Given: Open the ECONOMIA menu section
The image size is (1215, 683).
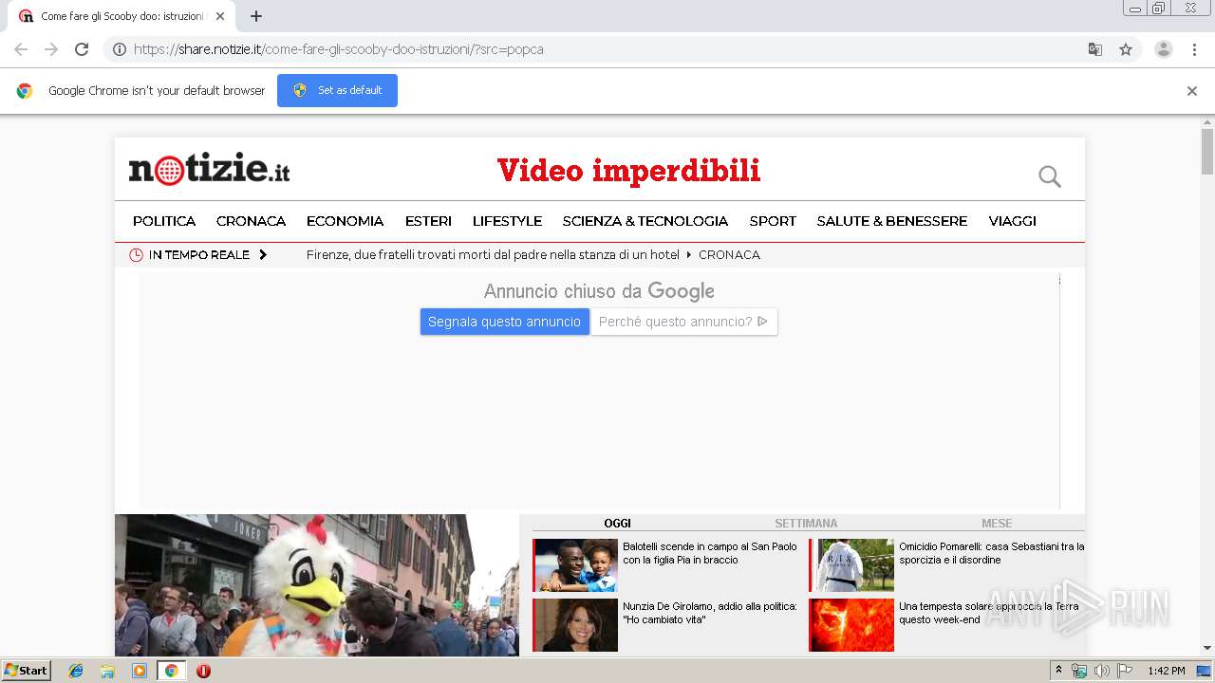Looking at the screenshot, I should click(345, 221).
